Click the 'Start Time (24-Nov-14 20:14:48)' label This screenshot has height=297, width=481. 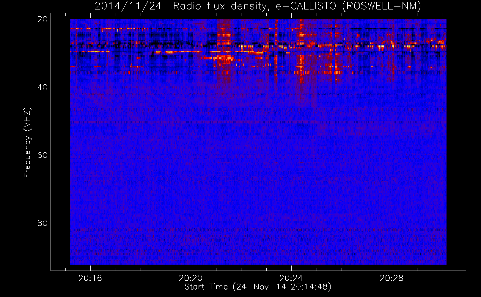[258, 287]
